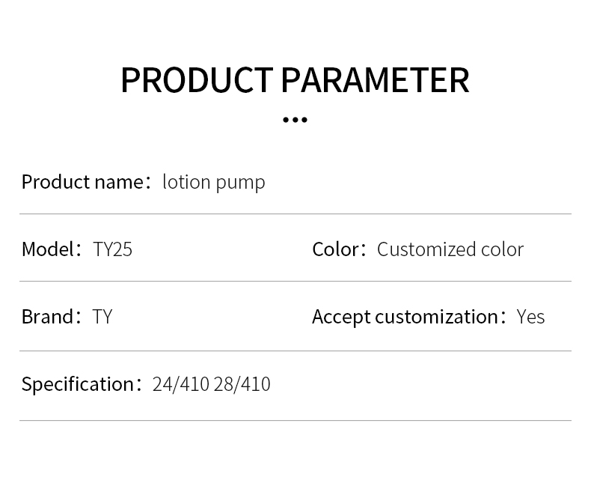
Task: Click the three dots under the heading
Action: click(295, 120)
